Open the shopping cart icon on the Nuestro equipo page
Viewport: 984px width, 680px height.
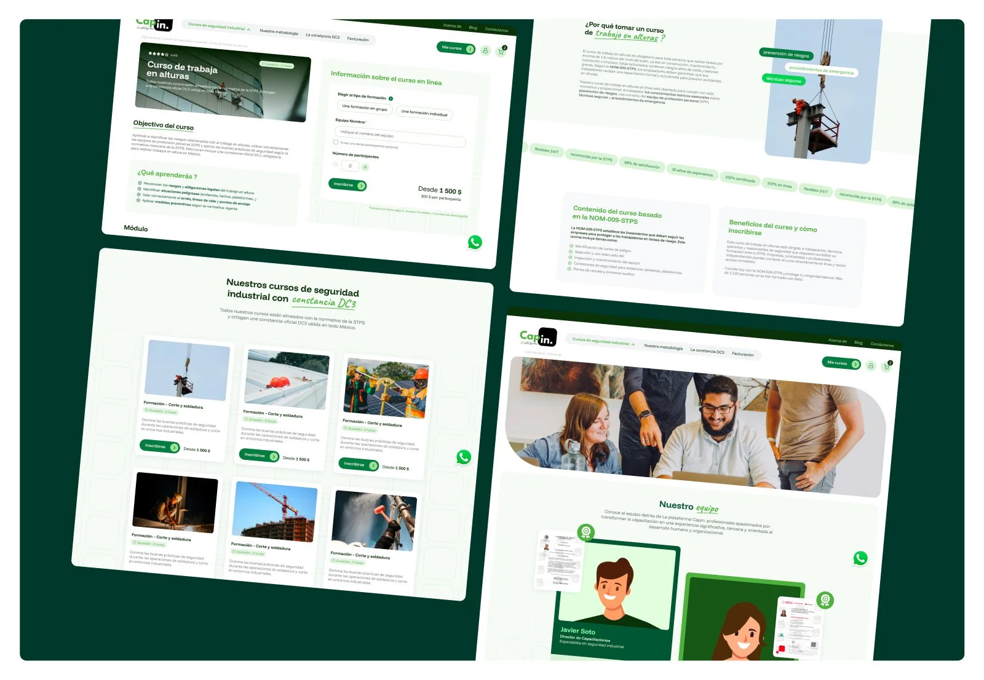(x=887, y=367)
